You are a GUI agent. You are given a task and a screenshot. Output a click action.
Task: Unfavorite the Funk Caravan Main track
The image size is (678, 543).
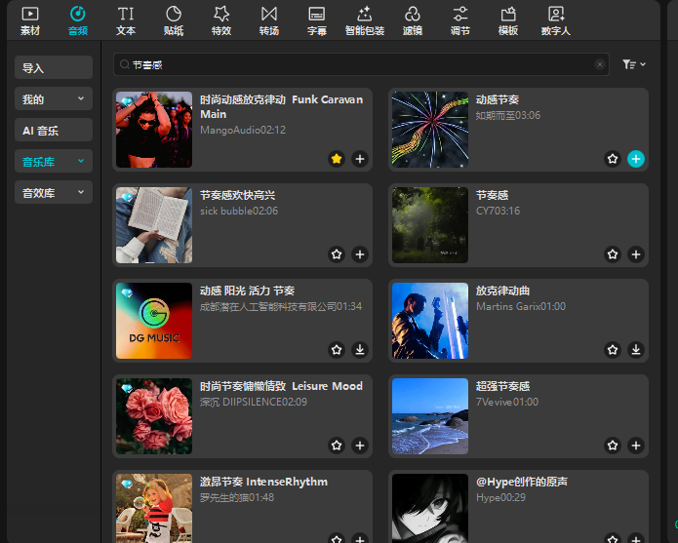[x=337, y=159]
